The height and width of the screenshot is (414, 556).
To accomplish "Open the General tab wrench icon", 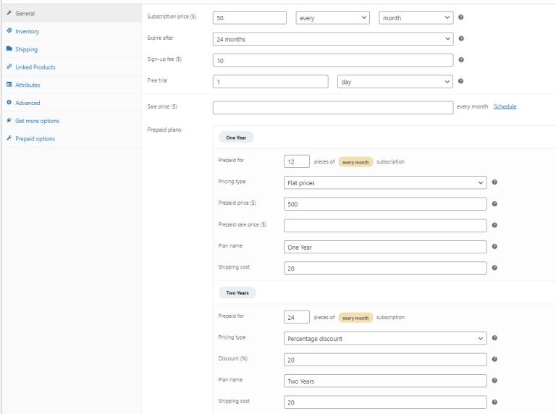I will (x=9, y=13).
